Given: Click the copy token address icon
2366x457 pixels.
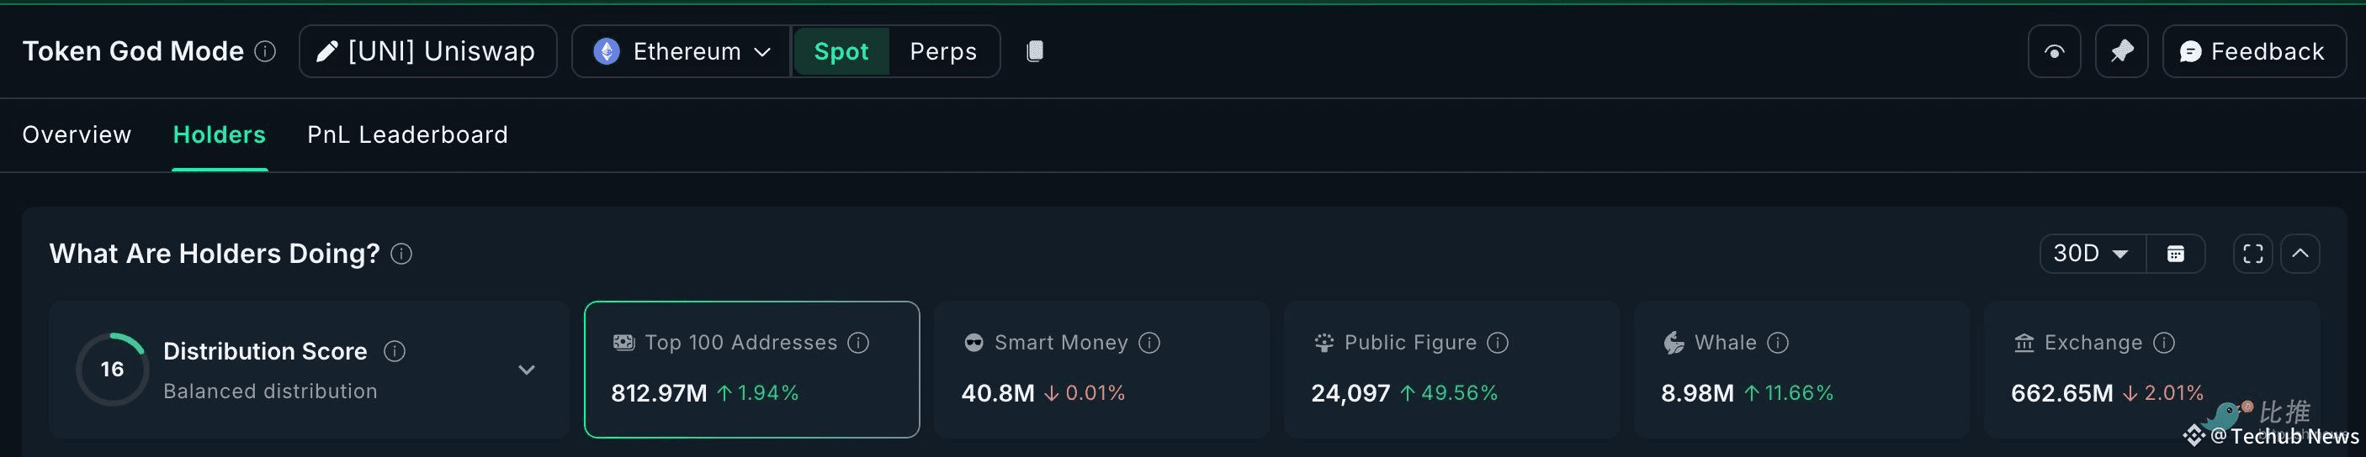Looking at the screenshot, I should click(x=1034, y=51).
